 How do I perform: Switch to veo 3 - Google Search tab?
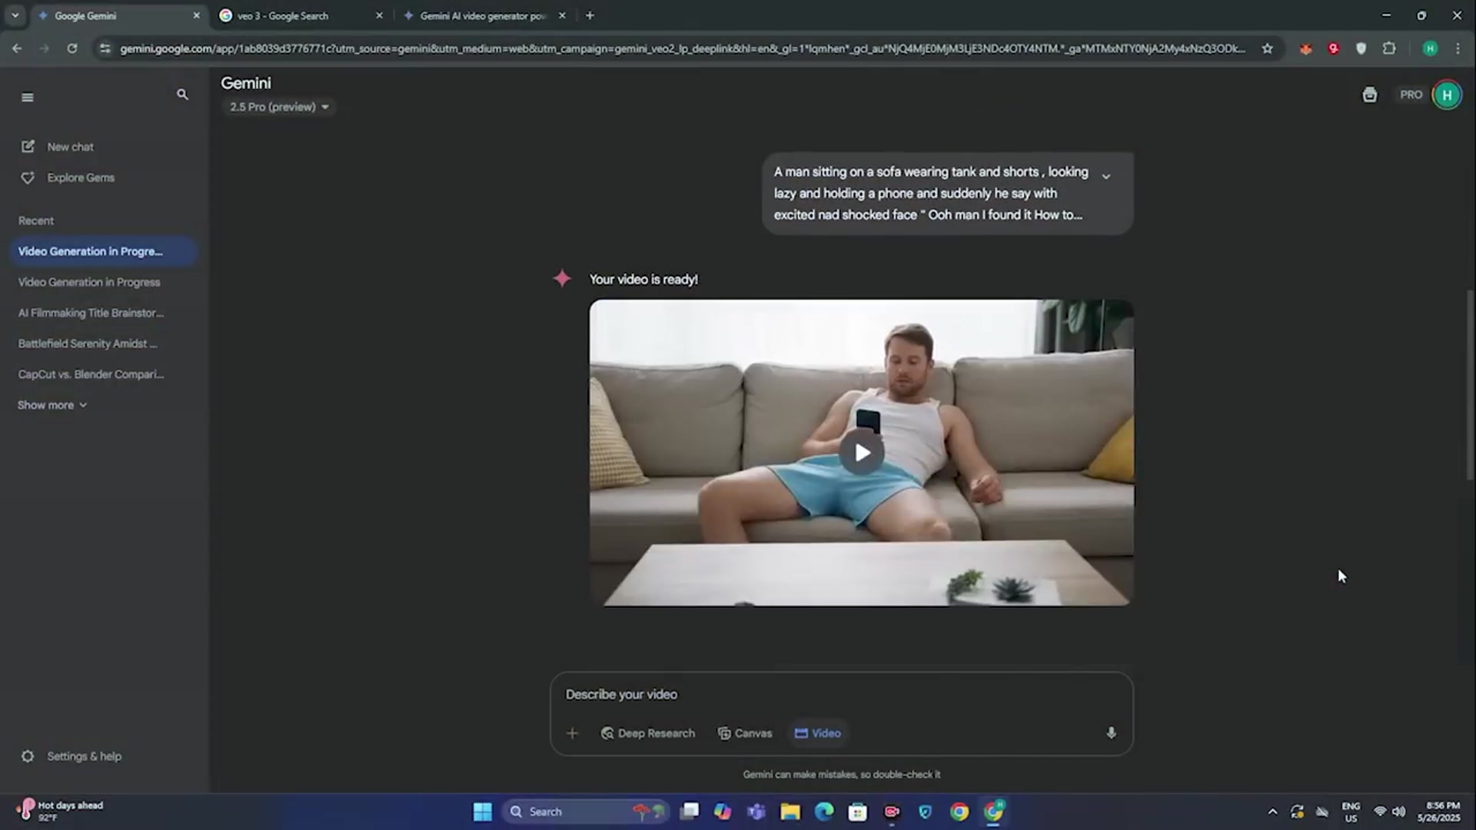pos(300,15)
